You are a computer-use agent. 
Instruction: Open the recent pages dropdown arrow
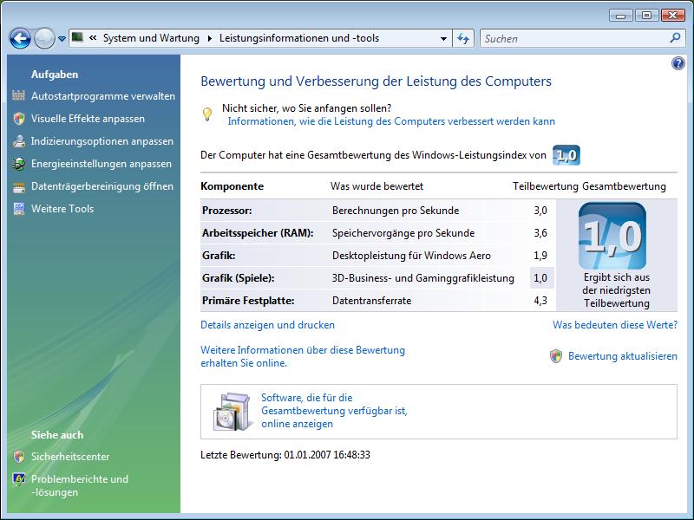pos(62,39)
